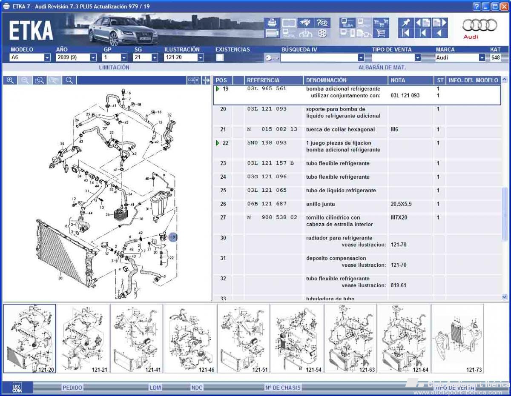Click the list print icon below the printer

(271, 33)
